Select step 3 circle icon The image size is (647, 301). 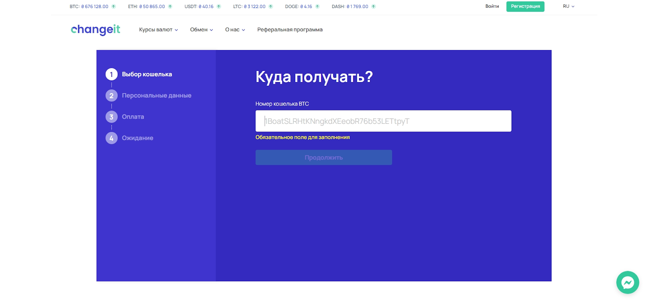pos(112,117)
